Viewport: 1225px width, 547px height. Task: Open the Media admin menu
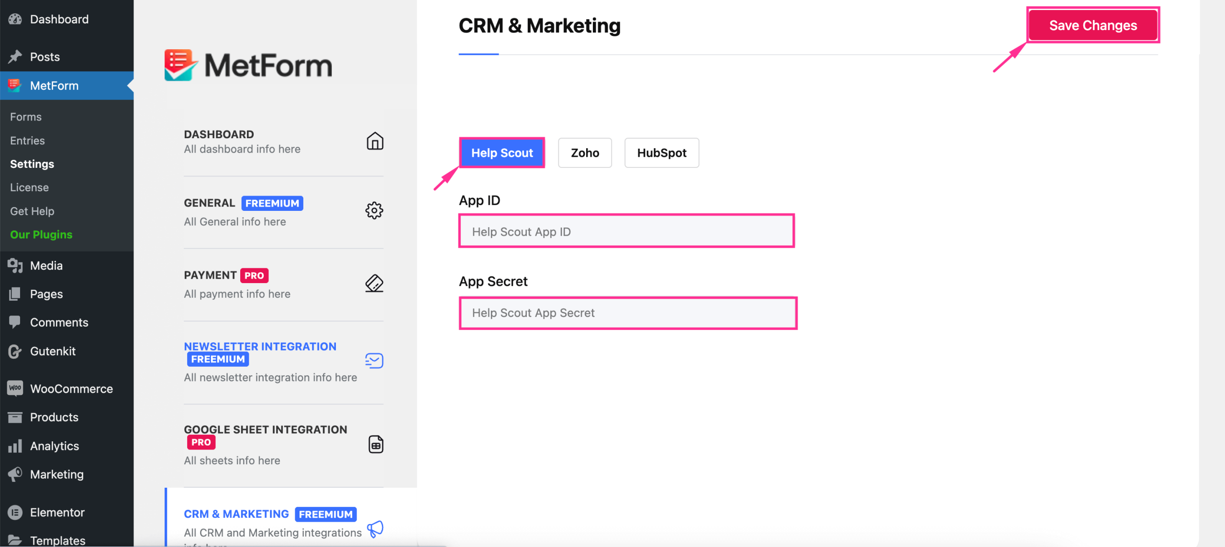(x=67, y=265)
